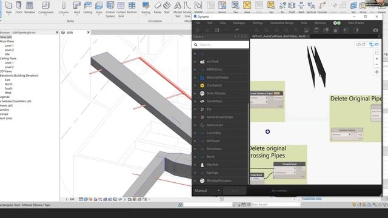The height and width of the screenshot is (218, 388).
Task: Select the Floor tool in Revit ribbon
Action: (99, 7)
